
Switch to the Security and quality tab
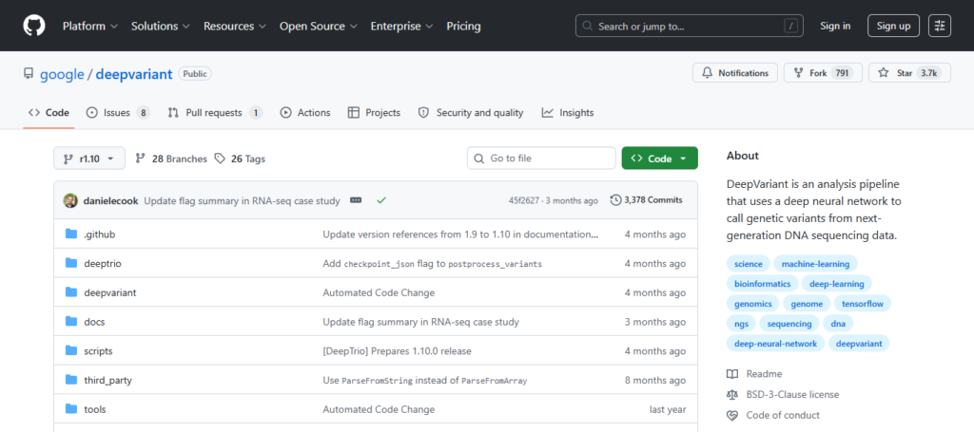[x=470, y=113]
